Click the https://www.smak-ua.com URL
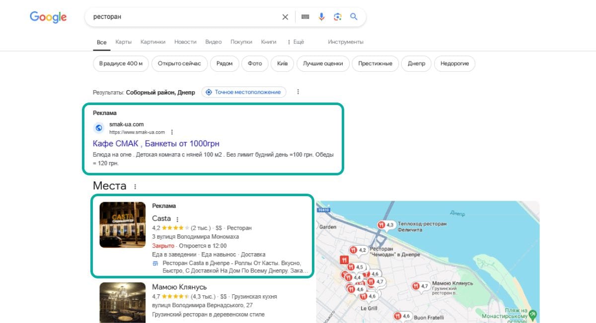 click(137, 132)
